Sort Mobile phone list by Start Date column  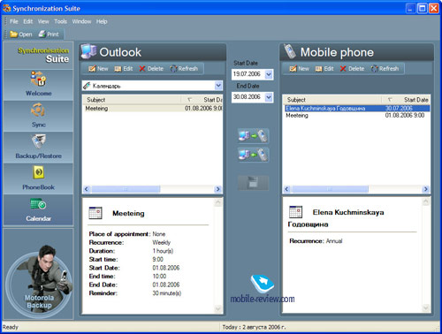point(406,100)
